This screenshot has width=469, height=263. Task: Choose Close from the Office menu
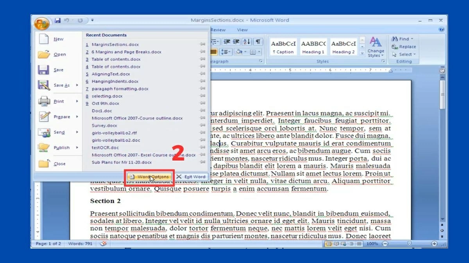[59, 164]
